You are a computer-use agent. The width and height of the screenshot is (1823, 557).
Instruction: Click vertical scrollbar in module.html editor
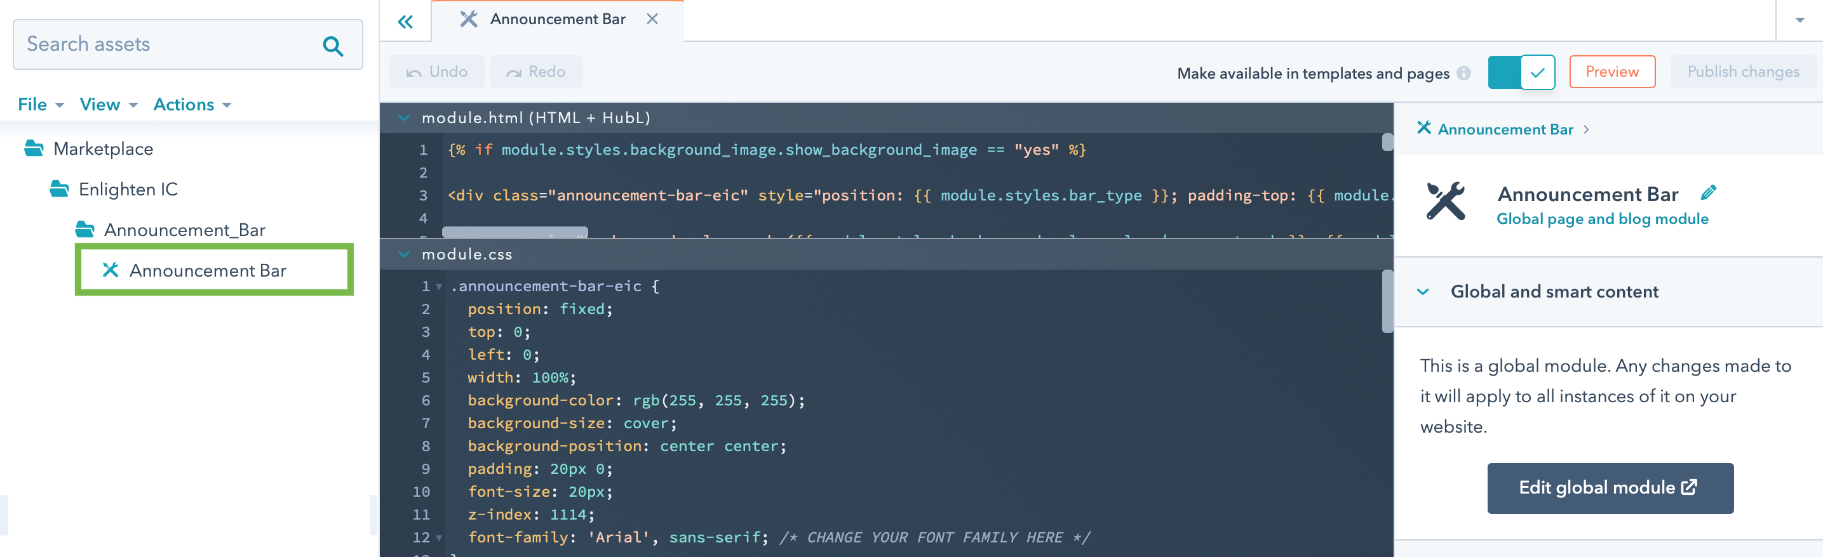coord(1387,142)
